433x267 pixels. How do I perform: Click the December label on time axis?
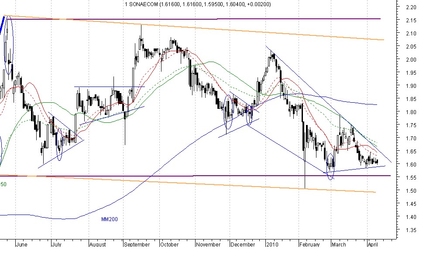click(243, 245)
